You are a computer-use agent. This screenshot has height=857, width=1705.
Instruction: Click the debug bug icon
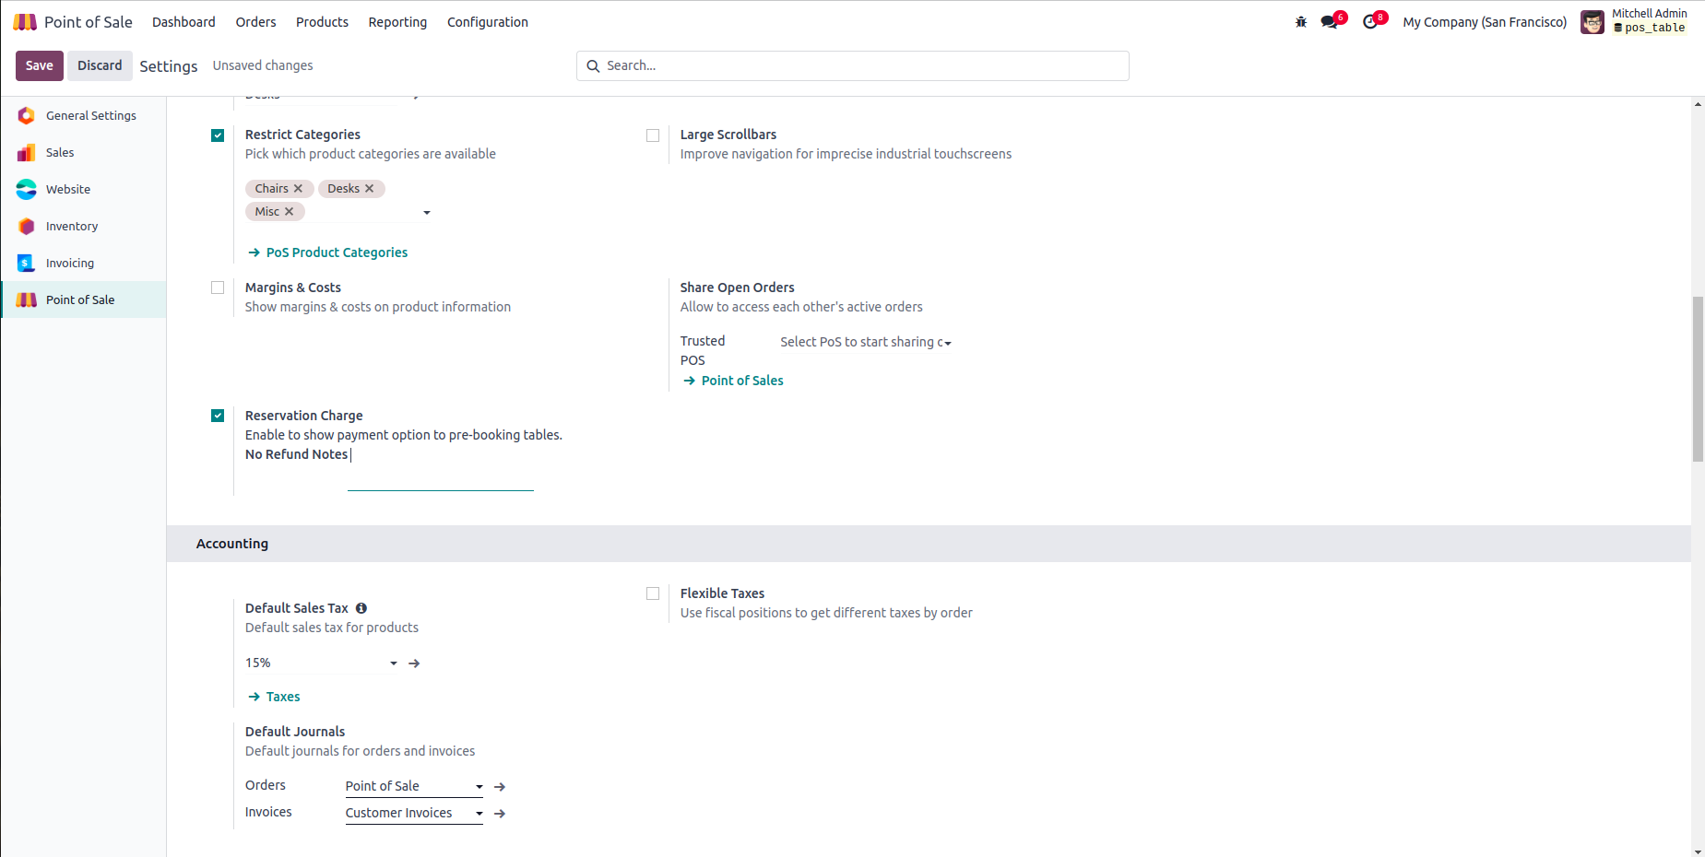coord(1301,22)
